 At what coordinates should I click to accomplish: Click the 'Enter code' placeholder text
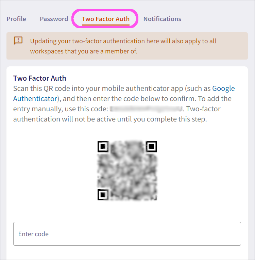(x=33, y=234)
